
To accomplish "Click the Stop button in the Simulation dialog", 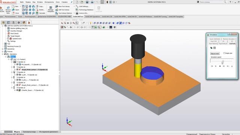I will point(220,66).
